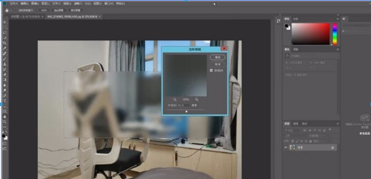
Task: Click the 100% button in options bar
Action: 44,10
